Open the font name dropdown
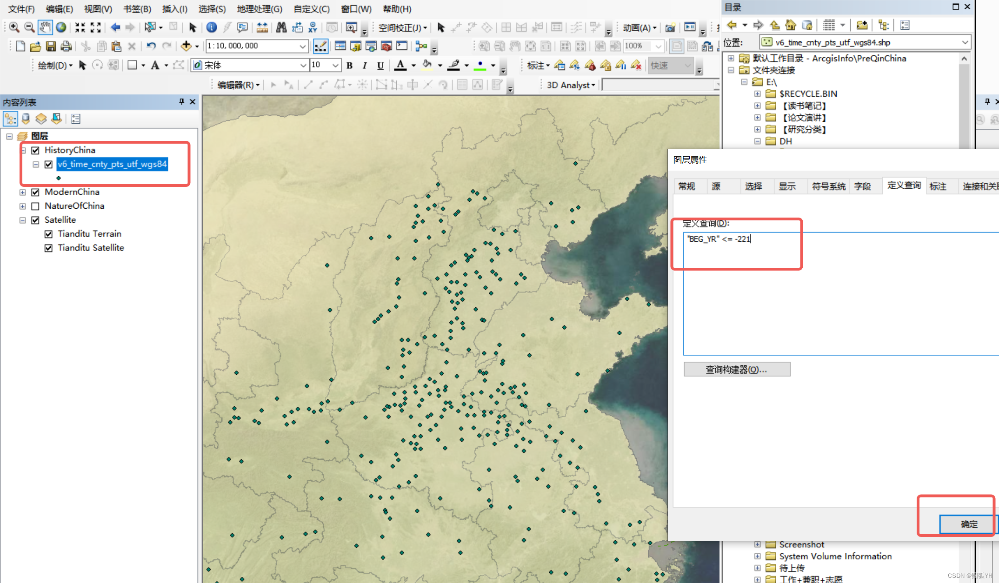Screen dimensions: 999x583 point(303,66)
